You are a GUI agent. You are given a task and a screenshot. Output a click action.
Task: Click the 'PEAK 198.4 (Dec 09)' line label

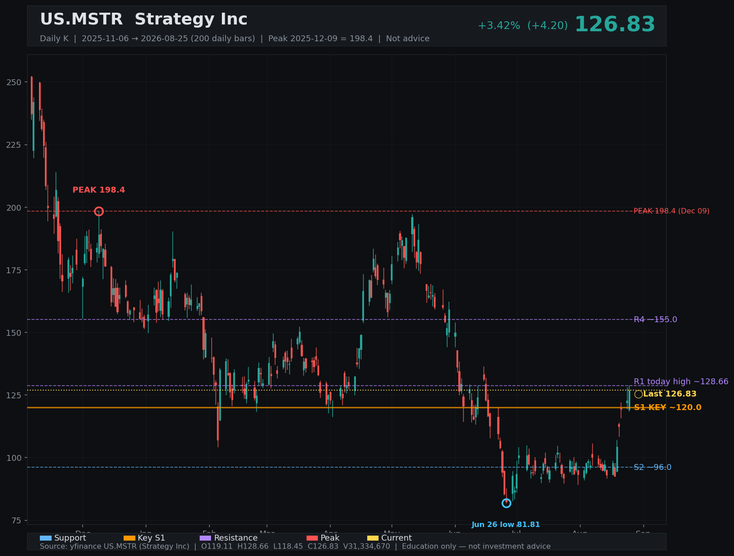(x=672, y=211)
